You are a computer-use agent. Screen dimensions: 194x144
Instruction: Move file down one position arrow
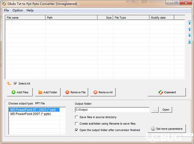189,35
